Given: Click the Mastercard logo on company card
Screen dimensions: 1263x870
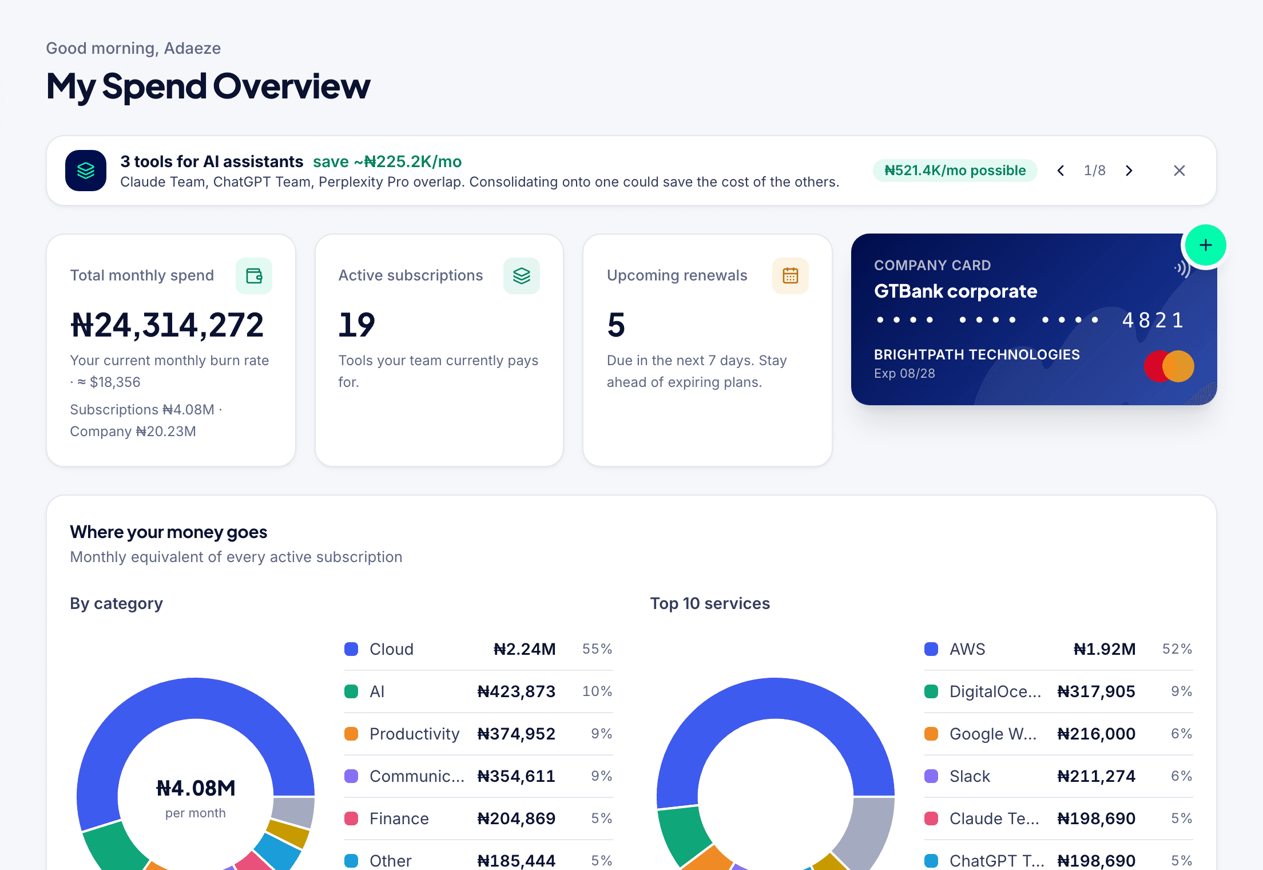Looking at the screenshot, I should 1169,366.
